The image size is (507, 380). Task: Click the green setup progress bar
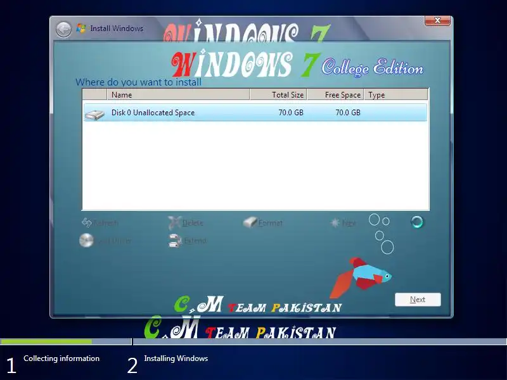pos(46,341)
